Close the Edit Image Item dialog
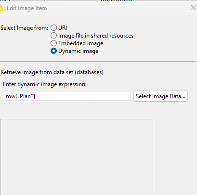Screen dimensions: 197x195 [194, 8]
